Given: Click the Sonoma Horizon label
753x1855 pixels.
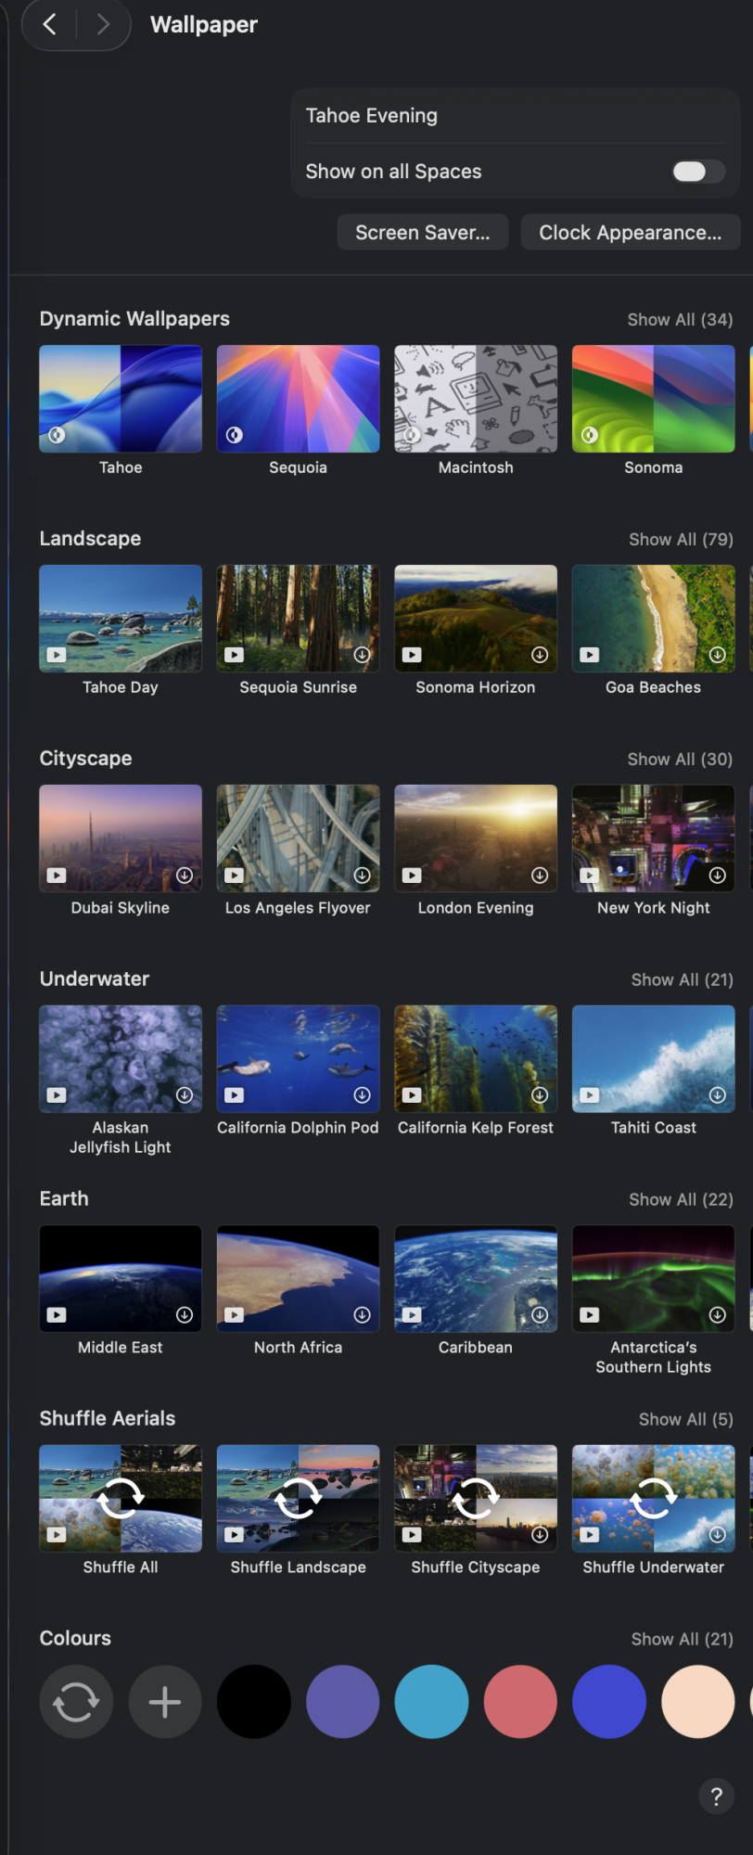Looking at the screenshot, I should [476, 687].
